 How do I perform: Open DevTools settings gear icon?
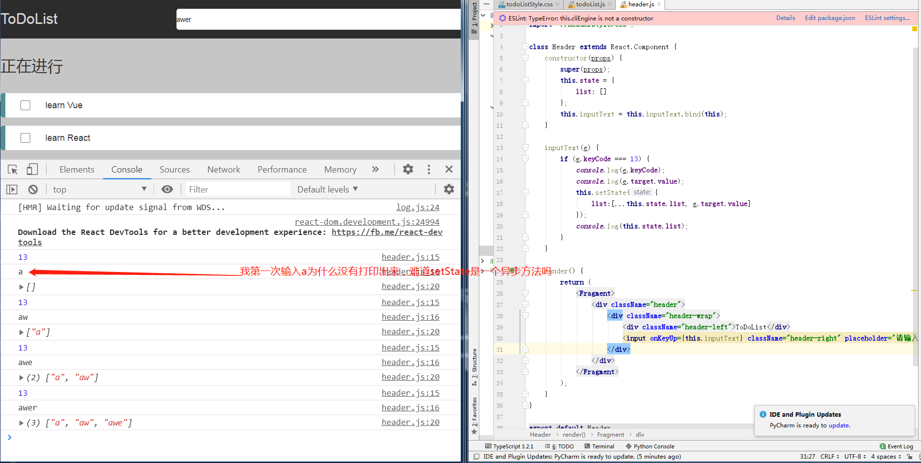(408, 170)
